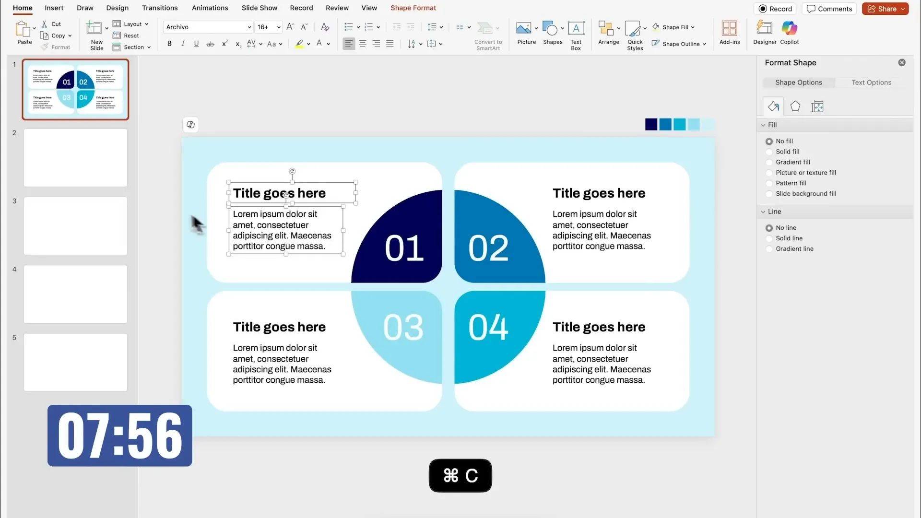Open the Comments pane

click(829, 9)
